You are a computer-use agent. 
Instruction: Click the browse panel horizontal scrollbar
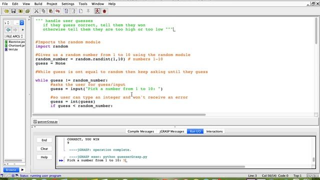[13, 160]
